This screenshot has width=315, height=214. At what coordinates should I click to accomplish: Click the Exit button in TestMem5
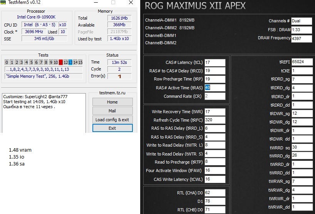point(112,128)
